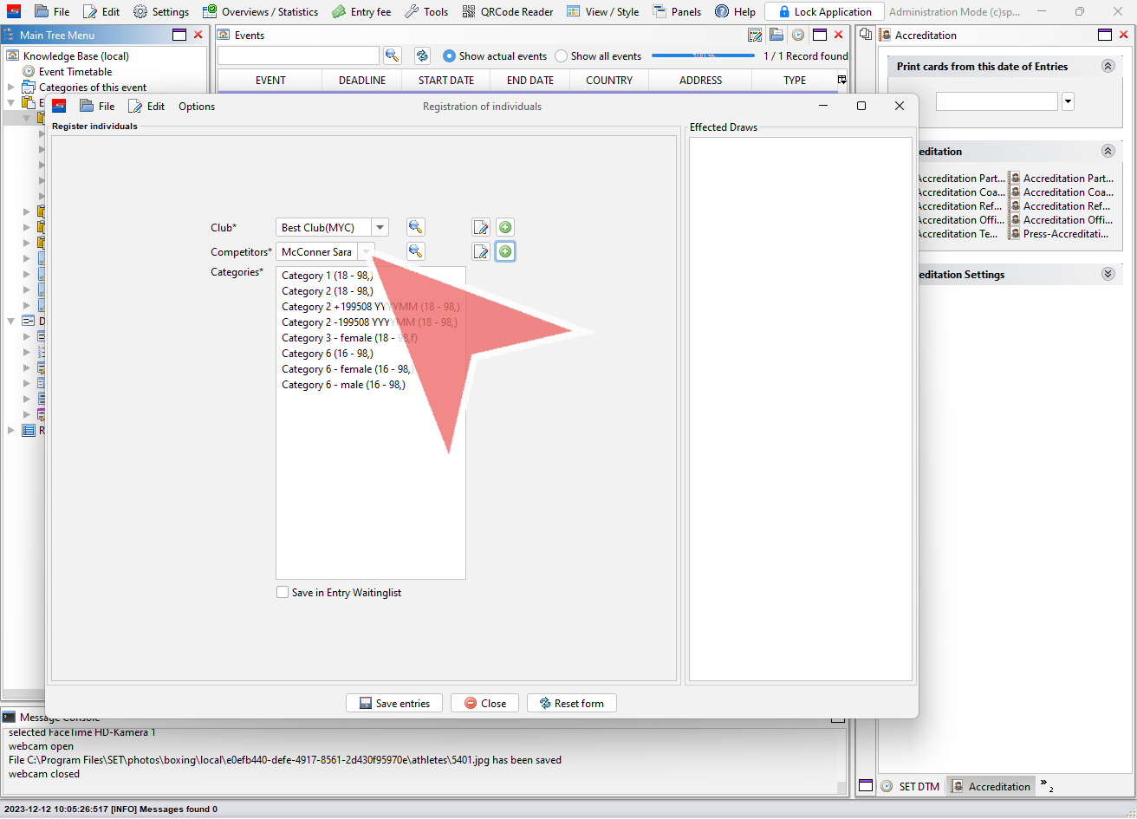Select Show actual events radio button
Image resolution: width=1137 pixels, height=819 pixels.
pyautogui.click(x=449, y=56)
